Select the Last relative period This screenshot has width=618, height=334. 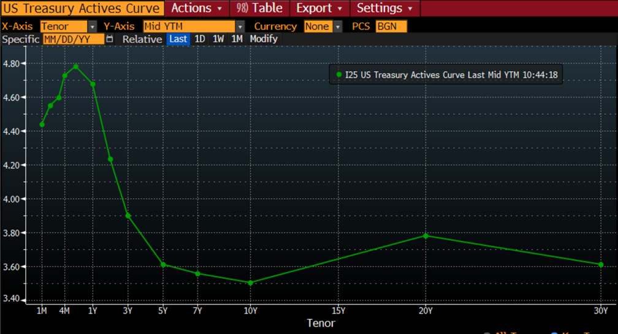(178, 39)
